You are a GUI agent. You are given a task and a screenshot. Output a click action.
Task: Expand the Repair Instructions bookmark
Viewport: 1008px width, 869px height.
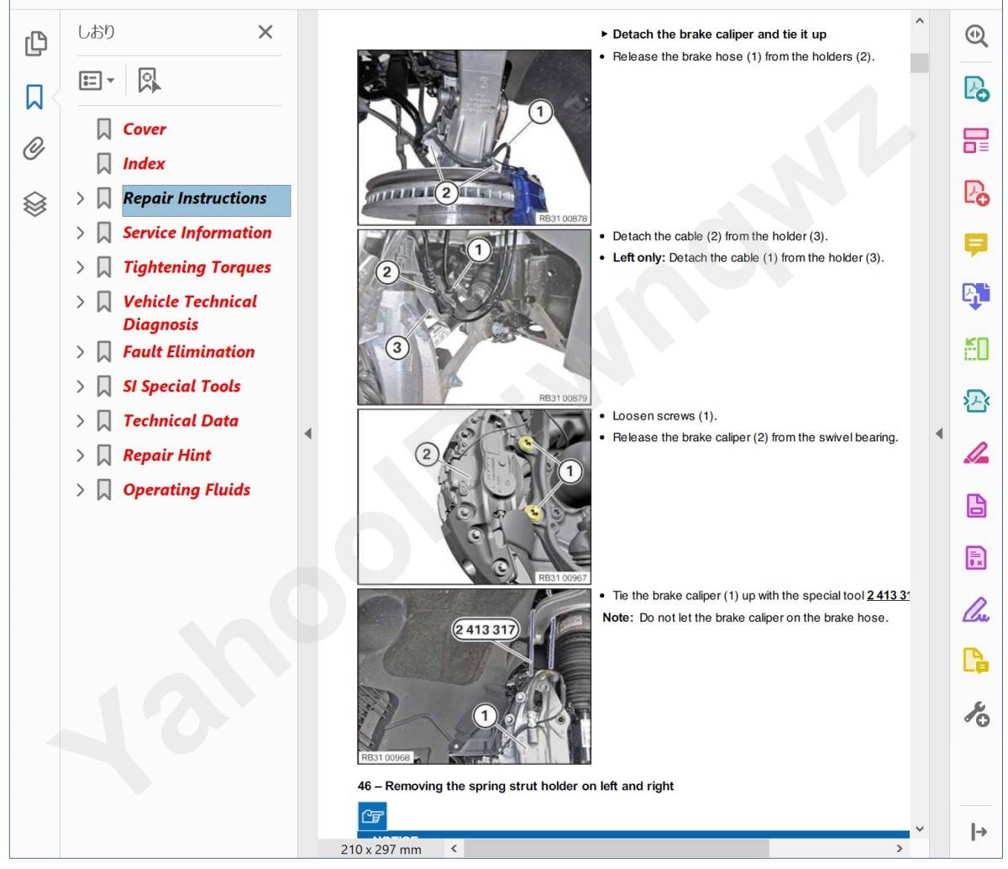(x=81, y=198)
